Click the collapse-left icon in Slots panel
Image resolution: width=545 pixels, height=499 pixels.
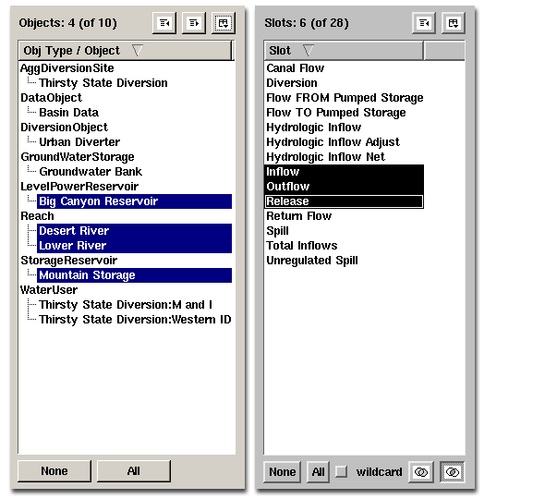coord(424,23)
